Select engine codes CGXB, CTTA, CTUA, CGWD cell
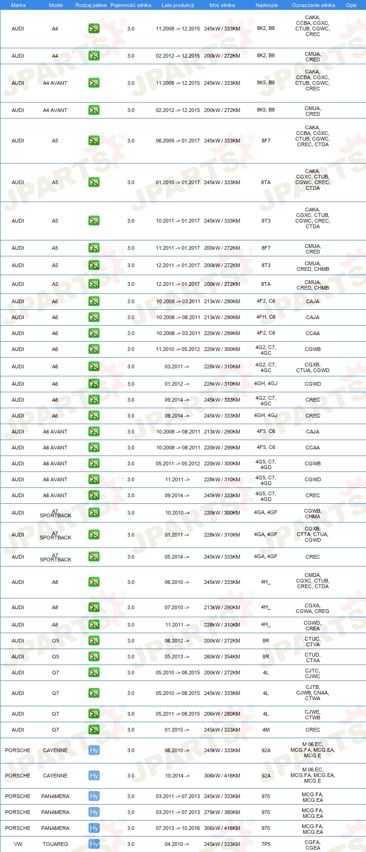Screen dimensions: 366x852 click(313, 534)
